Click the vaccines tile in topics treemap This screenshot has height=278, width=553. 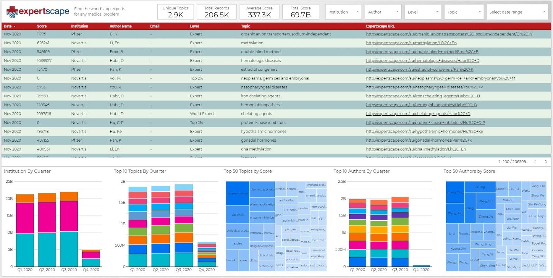(237, 215)
